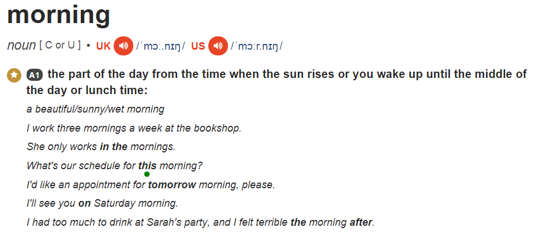Click the '[ C or U ]' grammar code
This screenshot has width=535, height=235.
pyautogui.click(x=60, y=46)
